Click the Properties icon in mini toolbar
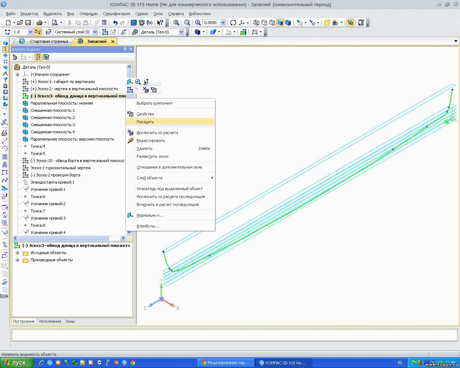Viewport: 460px width, 368px height. pyautogui.click(x=154, y=90)
